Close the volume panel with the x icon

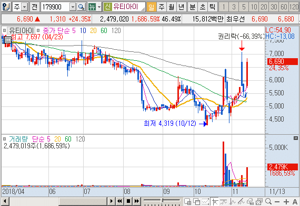(296, 138)
